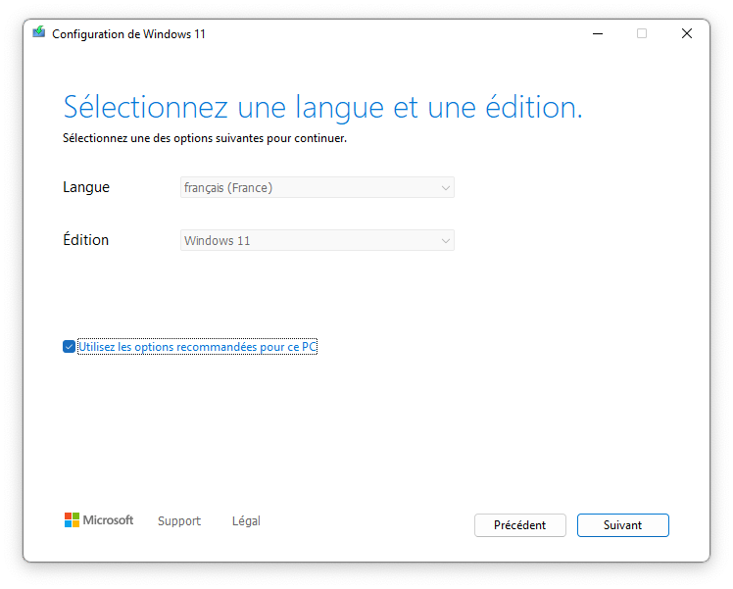Click the Windows 11 setup icon in title bar
The height and width of the screenshot is (589, 733).
click(39, 32)
